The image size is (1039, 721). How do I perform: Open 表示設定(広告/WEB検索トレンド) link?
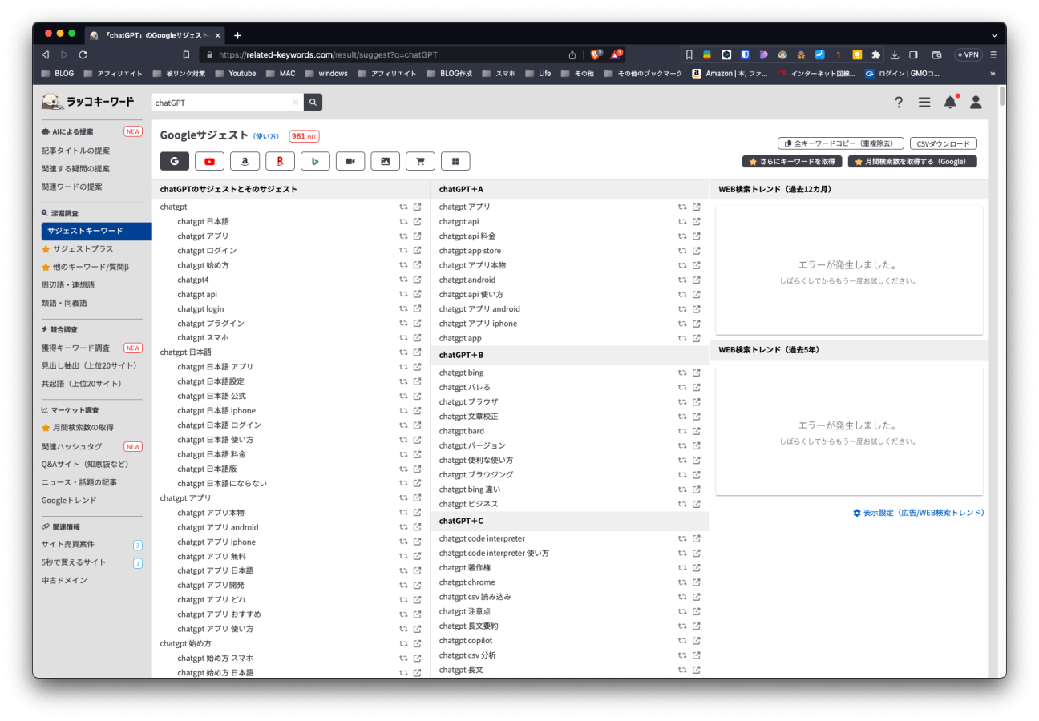[x=919, y=513]
